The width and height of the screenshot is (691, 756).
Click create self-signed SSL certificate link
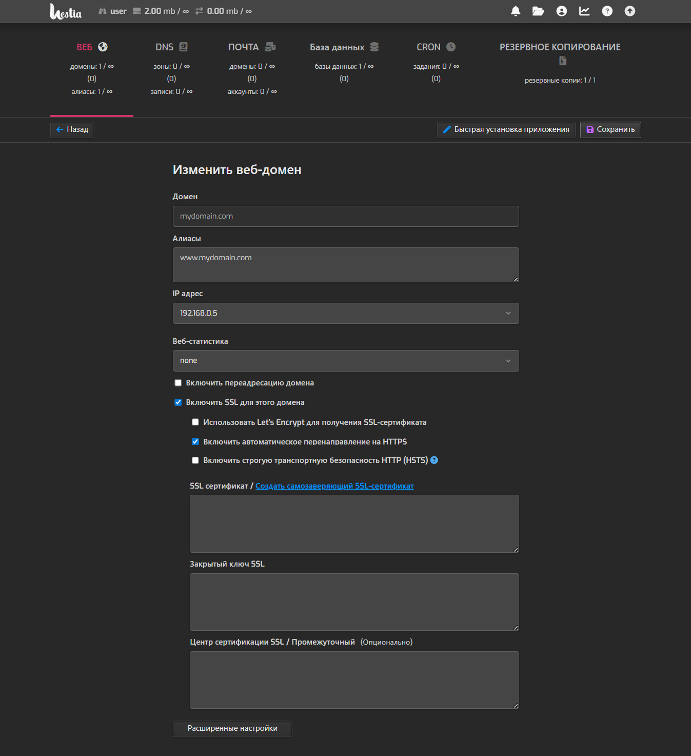(334, 486)
